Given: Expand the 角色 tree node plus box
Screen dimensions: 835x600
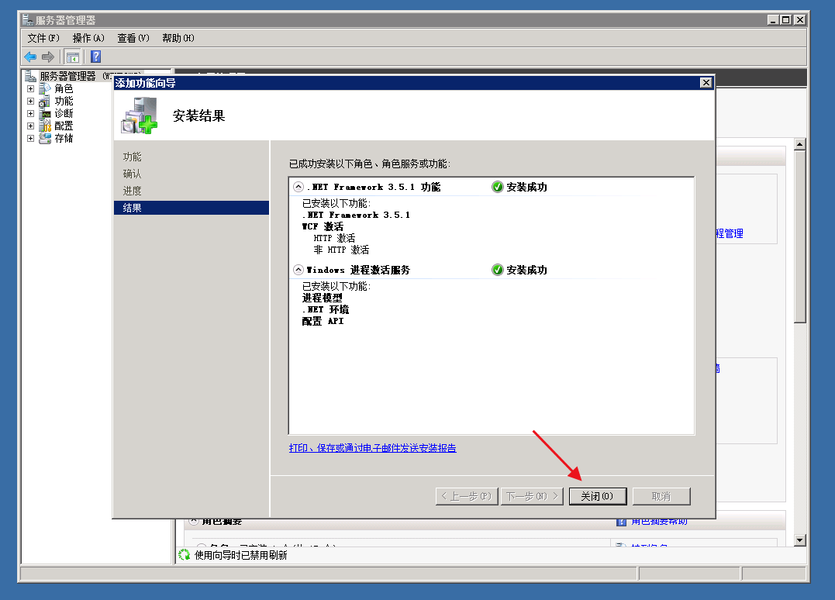Looking at the screenshot, I should click(31, 89).
